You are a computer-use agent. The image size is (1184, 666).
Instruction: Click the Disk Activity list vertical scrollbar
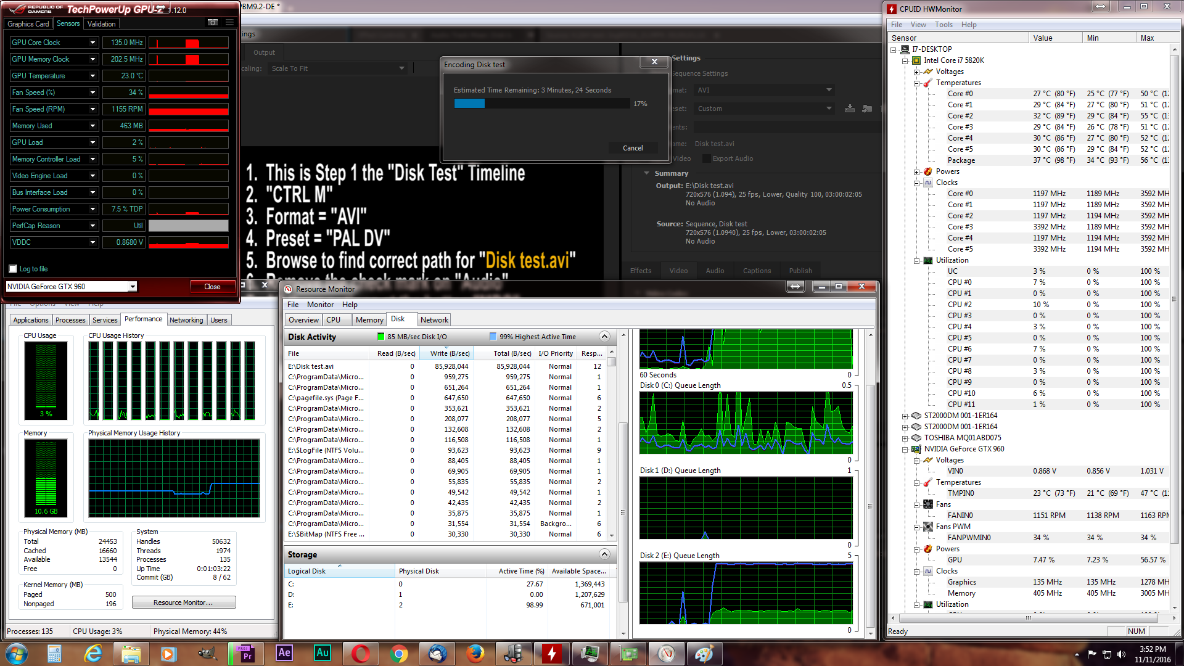point(612,444)
